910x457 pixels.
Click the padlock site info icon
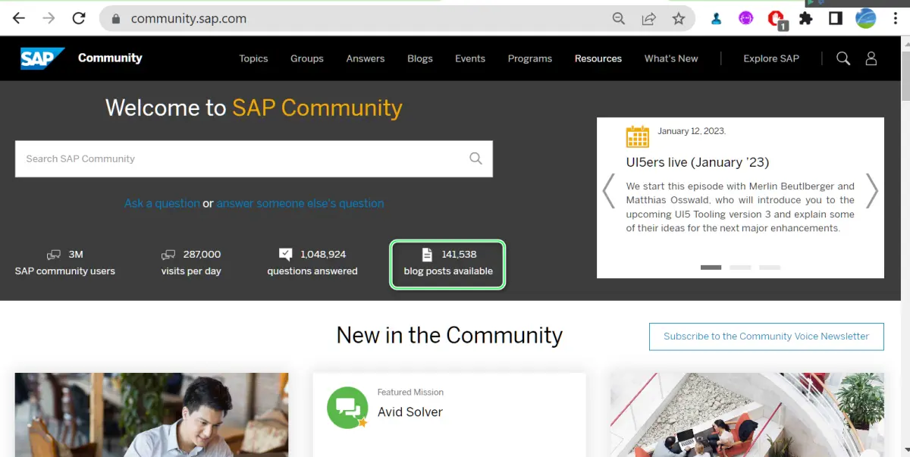pos(115,19)
